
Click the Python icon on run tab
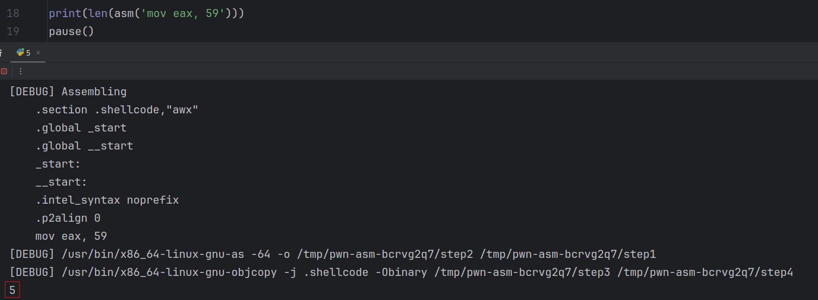tap(20, 52)
